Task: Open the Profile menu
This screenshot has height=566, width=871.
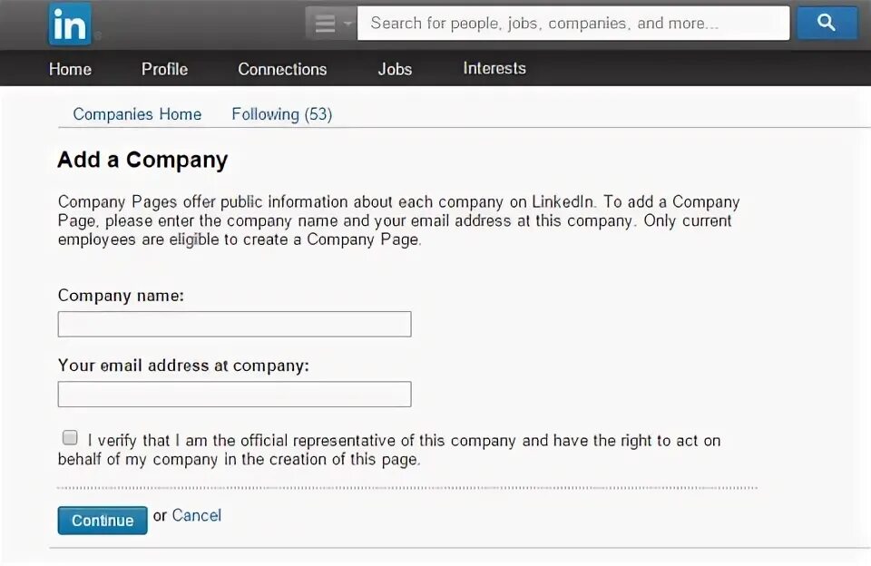Action: click(164, 69)
